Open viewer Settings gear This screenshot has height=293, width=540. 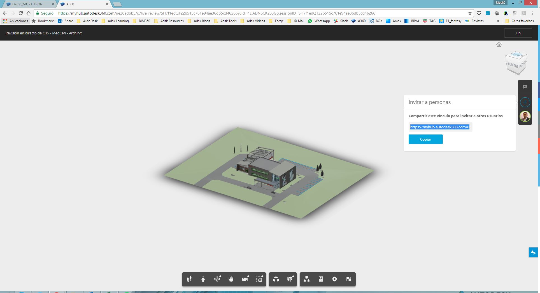click(334, 279)
